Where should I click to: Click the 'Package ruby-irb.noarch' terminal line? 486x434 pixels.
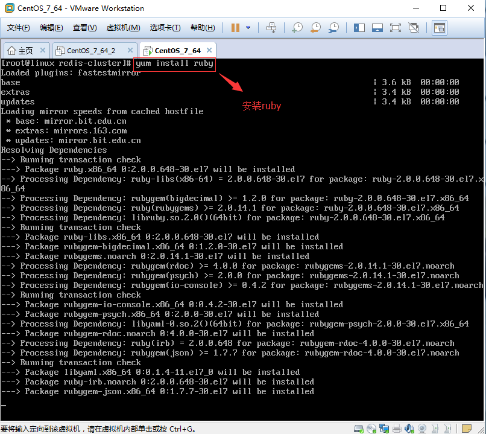click(157, 382)
